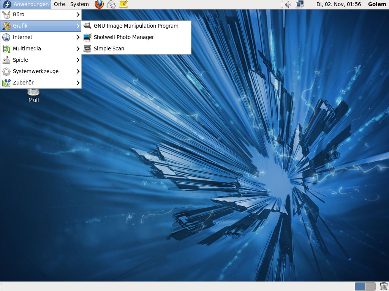Open Shotwell Photo Manager
389x291 pixels.
[x=123, y=37]
